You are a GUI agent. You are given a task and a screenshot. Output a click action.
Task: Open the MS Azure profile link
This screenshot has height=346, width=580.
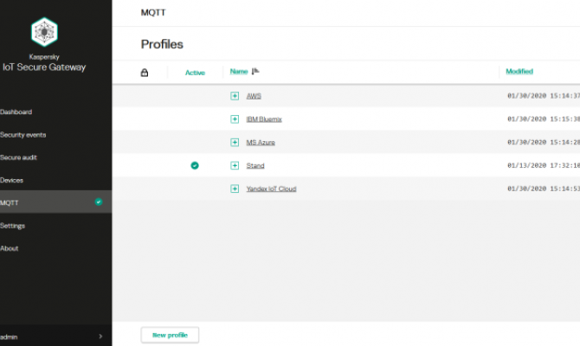coord(261,143)
